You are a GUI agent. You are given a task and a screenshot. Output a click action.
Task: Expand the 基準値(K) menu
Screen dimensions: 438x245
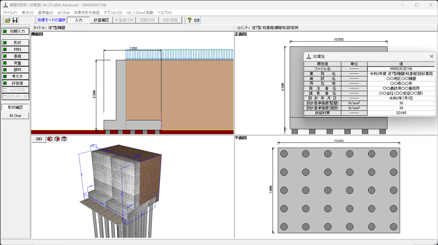pyautogui.click(x=46, y=13)
